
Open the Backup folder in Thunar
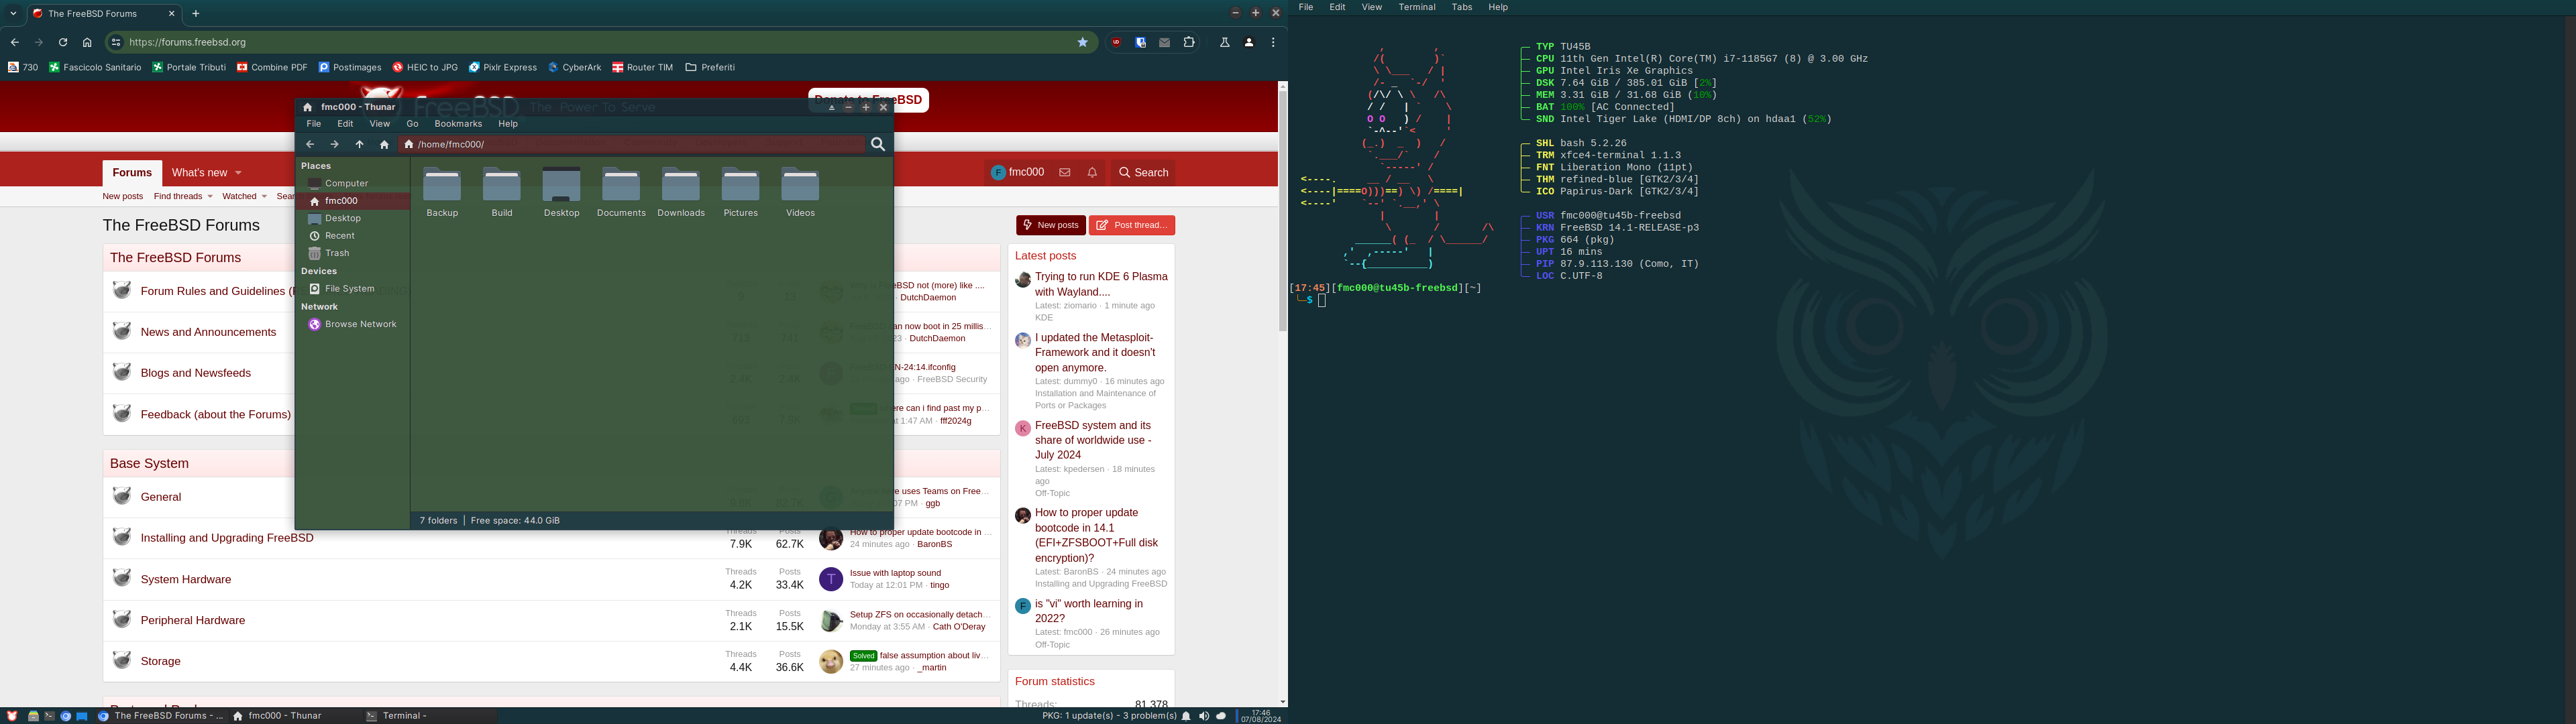point(442,192)
